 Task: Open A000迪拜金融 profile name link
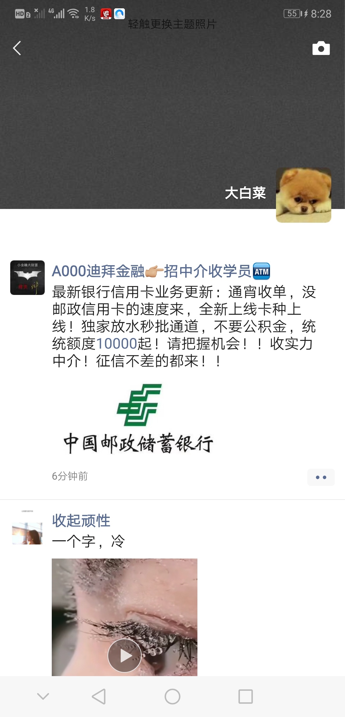(x=161, y=271)
